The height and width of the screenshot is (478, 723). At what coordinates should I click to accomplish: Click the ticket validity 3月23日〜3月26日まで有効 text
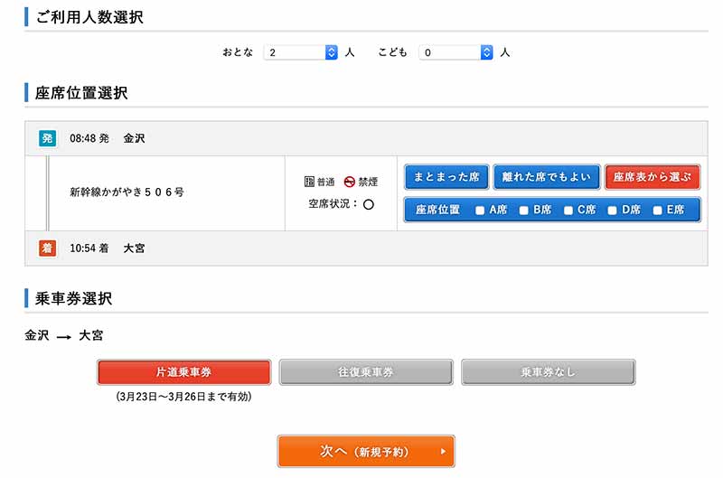(x=183, y=397)
